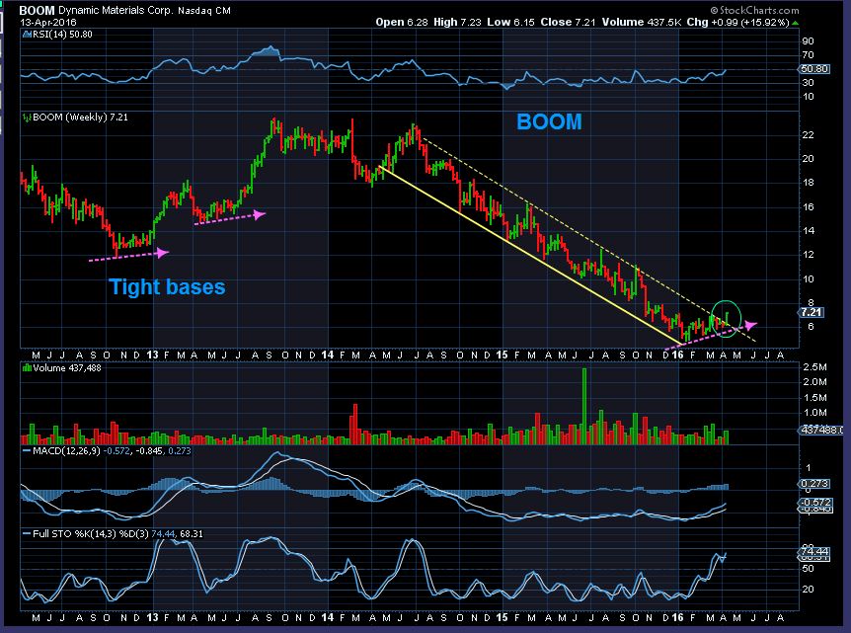Select the Low 6.15 value
The width and height of the screenshot is (851, 633).
pos(510,23)
